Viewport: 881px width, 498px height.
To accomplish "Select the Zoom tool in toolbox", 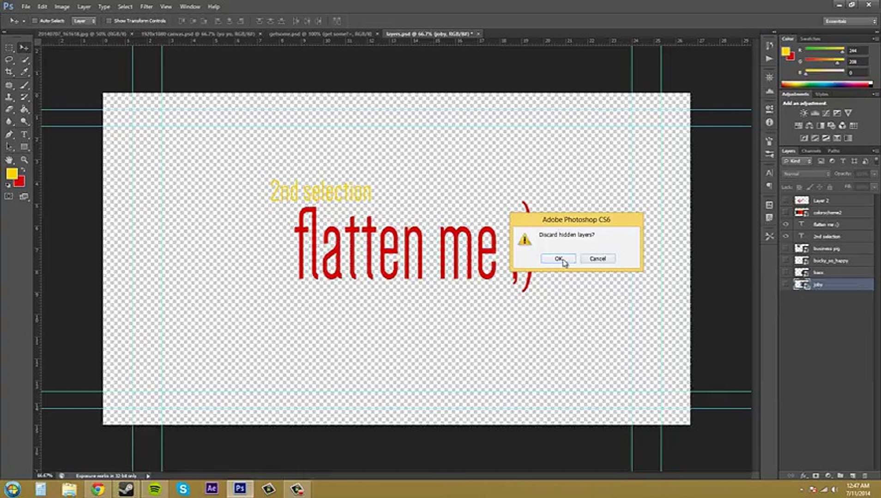I will pyautogui.click(x=24, y=160).
